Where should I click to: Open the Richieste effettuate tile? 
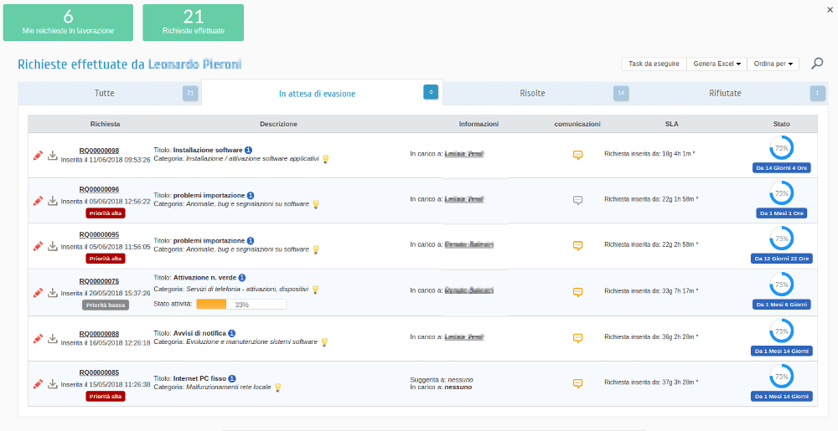click(193, 23)
